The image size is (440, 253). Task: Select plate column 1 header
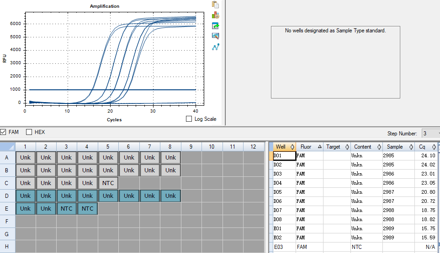click(x=25, y=147)
